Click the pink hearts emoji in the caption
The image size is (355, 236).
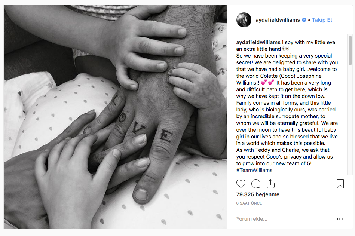267,83
